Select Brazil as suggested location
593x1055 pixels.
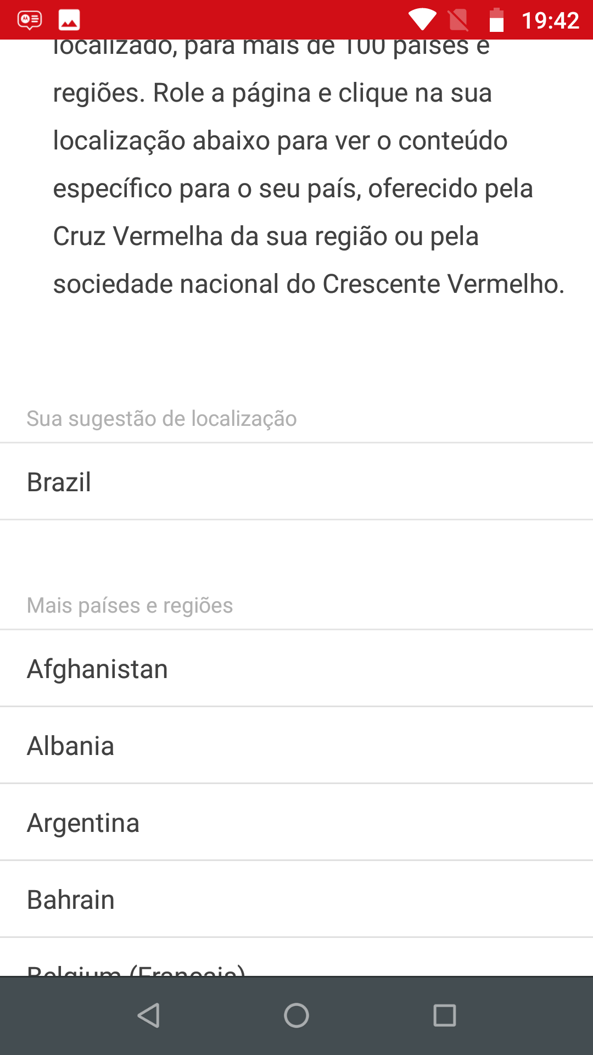pyautogui.click(x=296, y=482)
